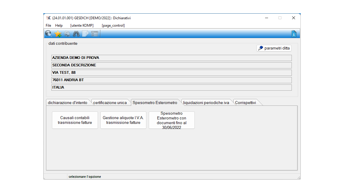Open the File menu
The width and height of the screenshot is (342, 192).
tap(48, 25)
